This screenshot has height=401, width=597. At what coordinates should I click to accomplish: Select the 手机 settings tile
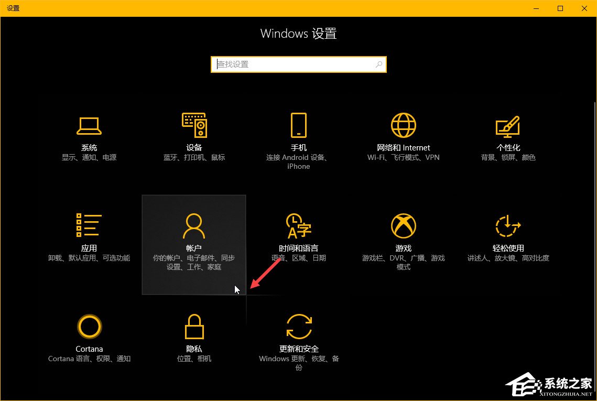(298, 136)
